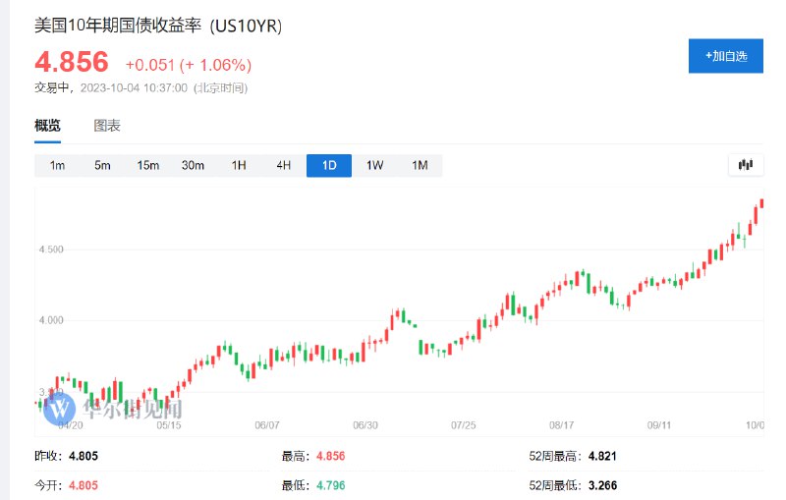Screen dimensions: 786x500
Task: Select the 4H interval
Action: [284, 165]
